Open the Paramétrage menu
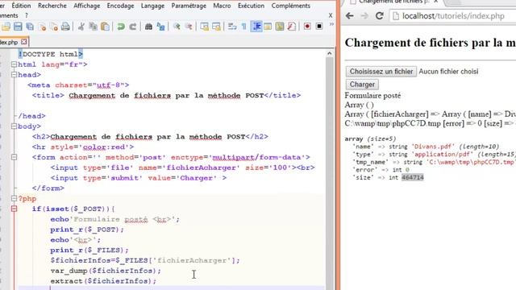Image resolution: width=516 pixels, height=290 pixels. click(x=189, y=6)
